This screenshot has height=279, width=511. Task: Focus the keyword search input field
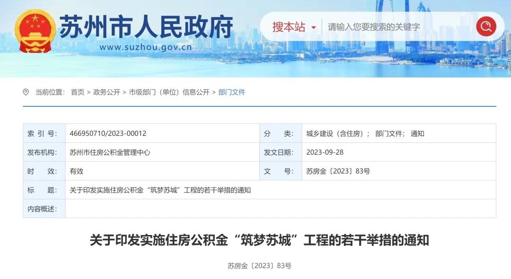[x=397, y=27]
